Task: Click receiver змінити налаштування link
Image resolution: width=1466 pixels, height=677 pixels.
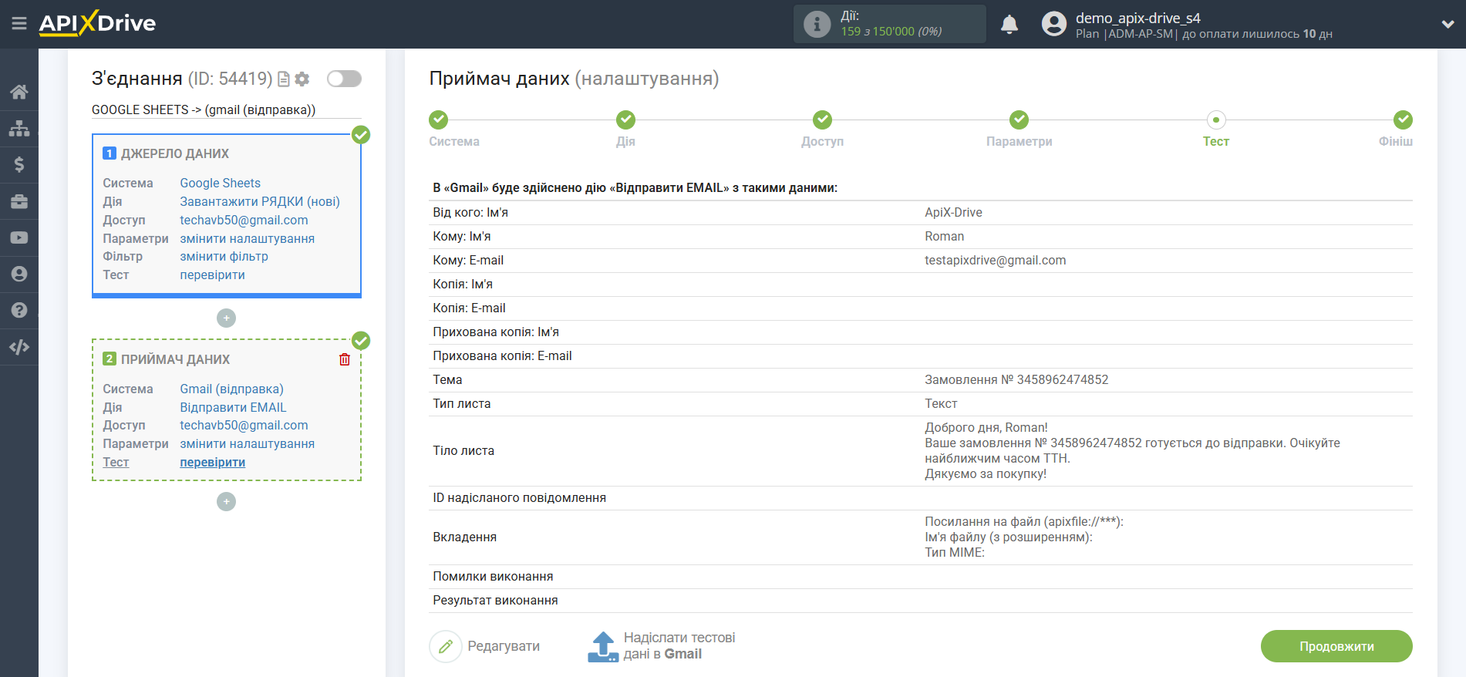Action: 247,443
